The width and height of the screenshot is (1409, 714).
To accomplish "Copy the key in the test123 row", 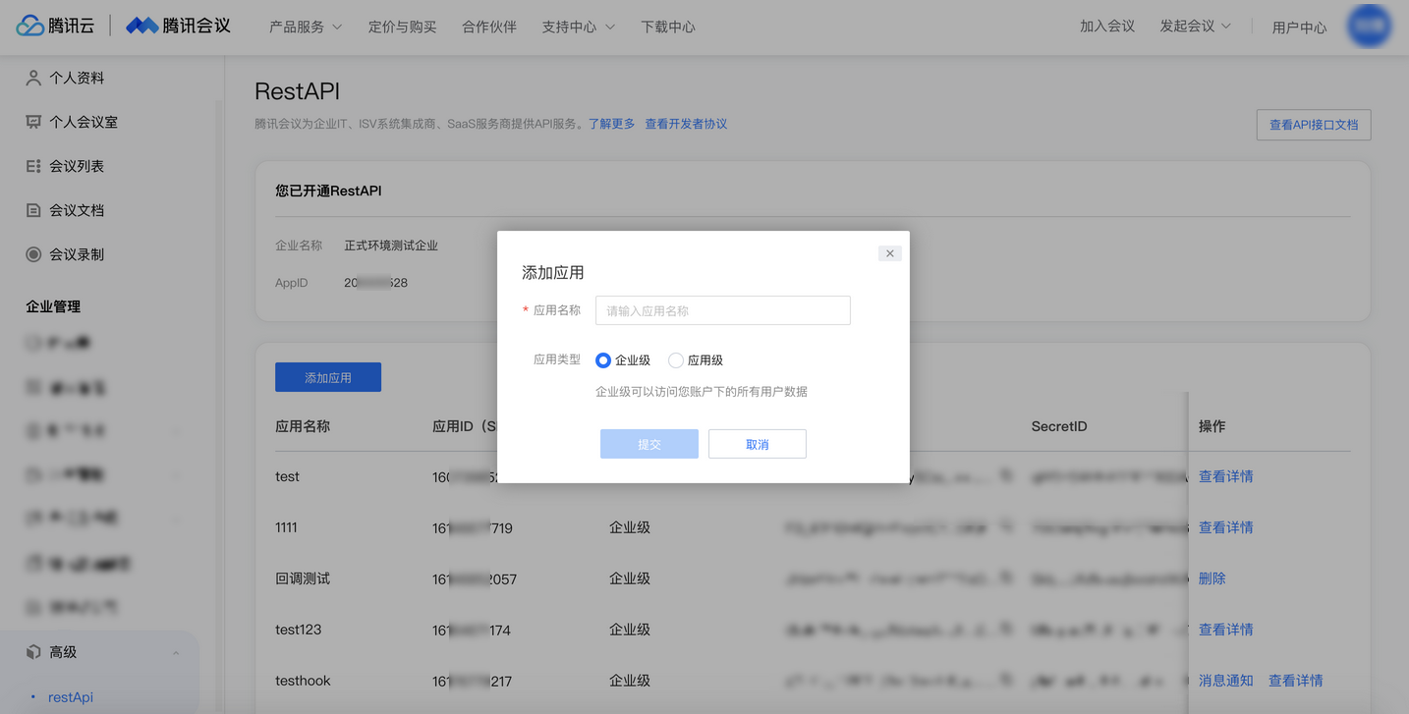I will (1006, 630).
